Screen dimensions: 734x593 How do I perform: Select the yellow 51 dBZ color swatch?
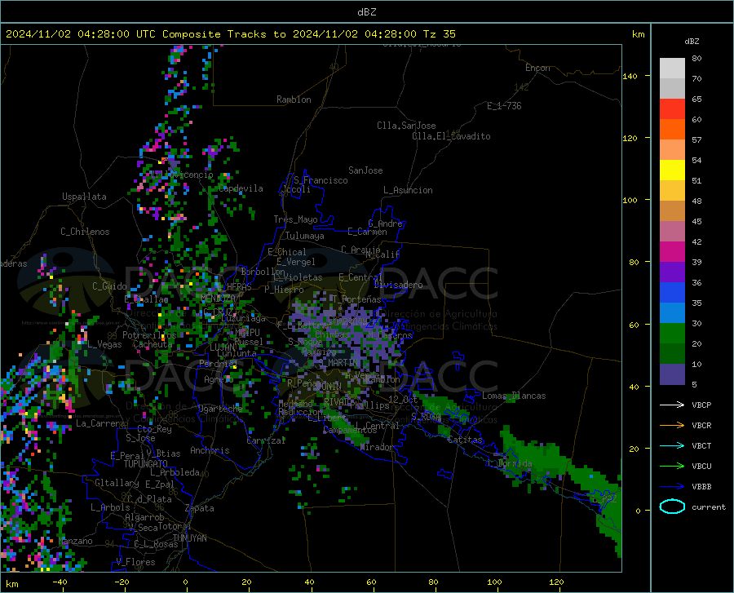672,170
